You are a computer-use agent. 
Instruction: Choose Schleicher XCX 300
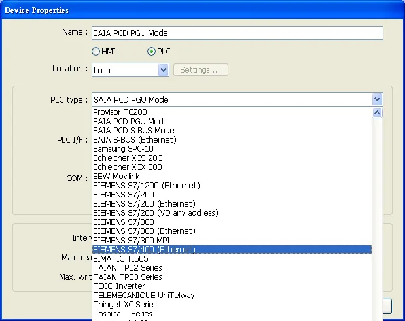click(232, 167)
